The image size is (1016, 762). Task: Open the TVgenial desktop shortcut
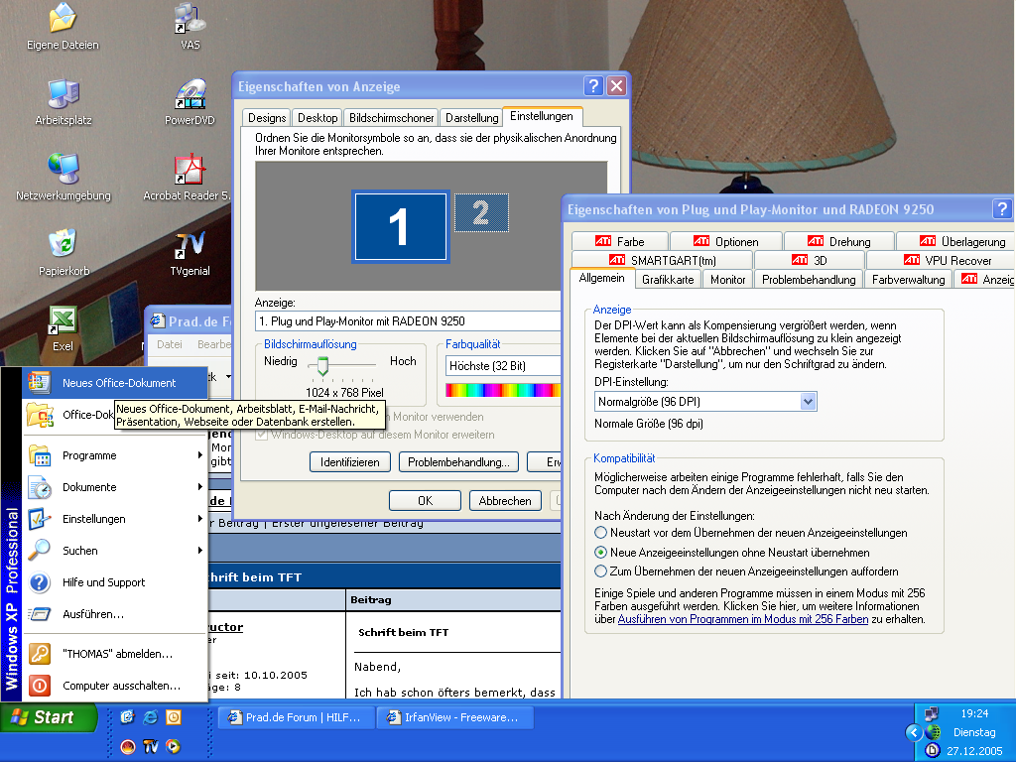coord(190,245)
